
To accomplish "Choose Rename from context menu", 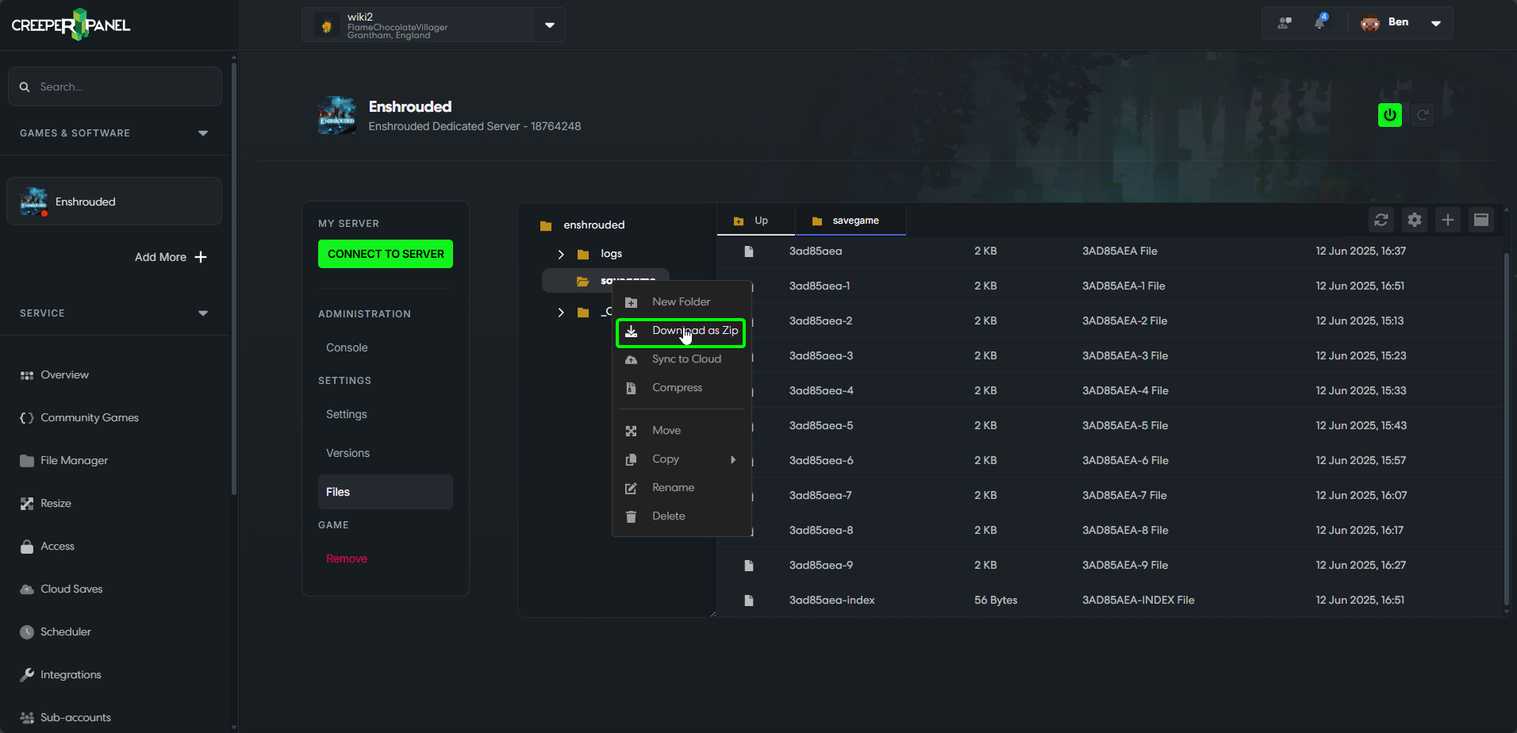I will (682, 488).
